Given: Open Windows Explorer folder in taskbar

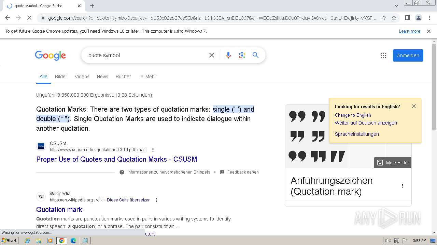Looking at the screenshot, I should point(39,241).
